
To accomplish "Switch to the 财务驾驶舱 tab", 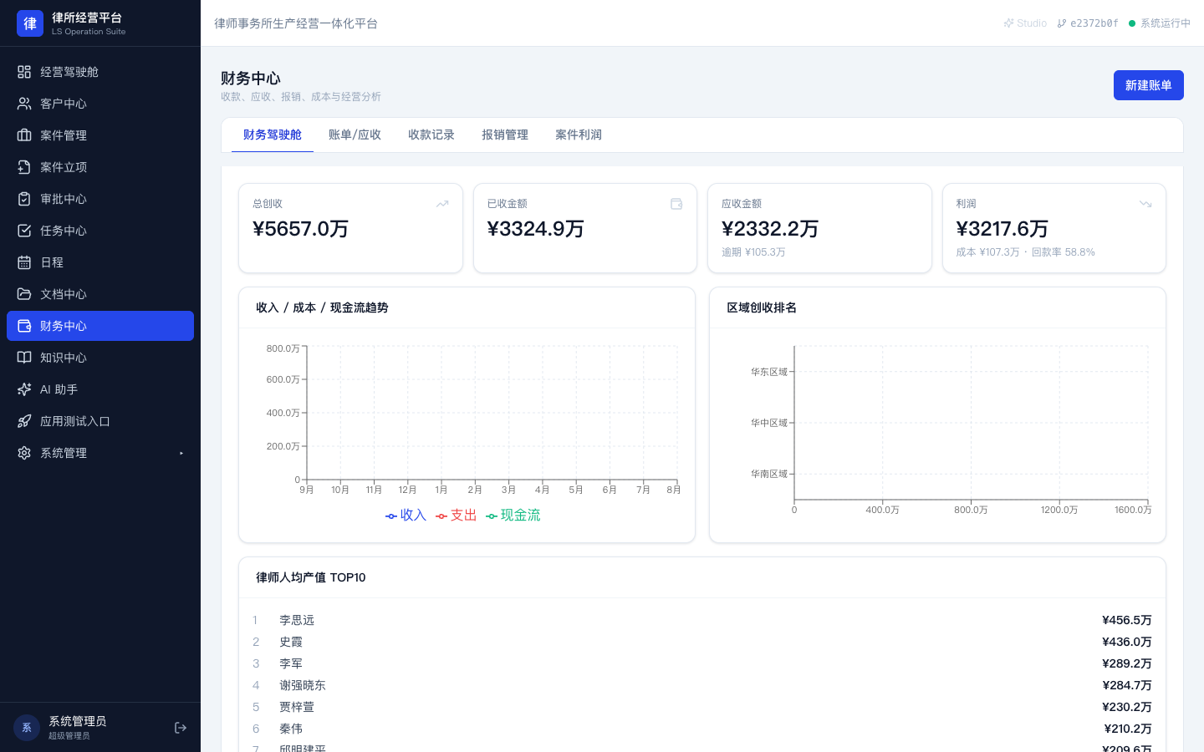I will click(273, 135).
